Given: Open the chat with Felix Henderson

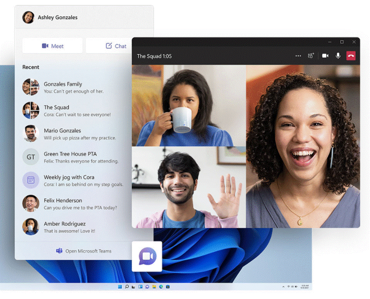Looking at the screenshot, I should pyautogui.click(x=73, y=204).
